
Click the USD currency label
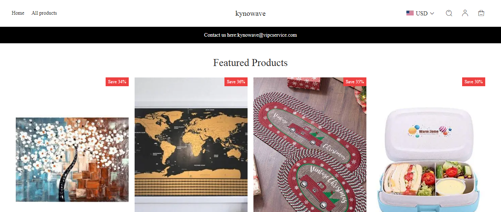point(422,13)
